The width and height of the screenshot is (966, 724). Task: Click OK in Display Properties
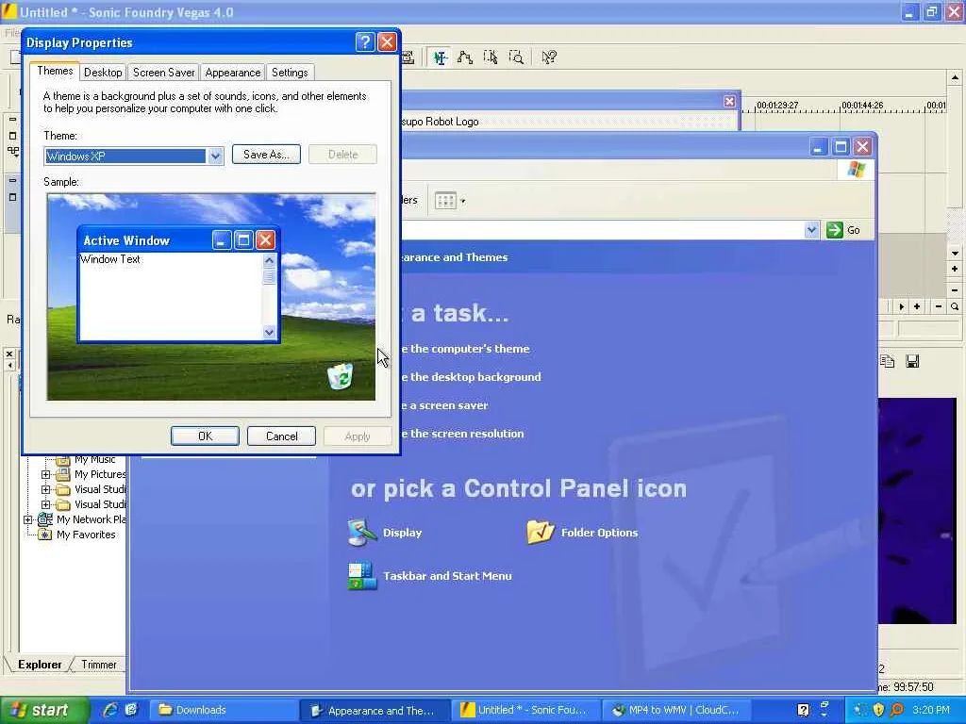(205, 436)
